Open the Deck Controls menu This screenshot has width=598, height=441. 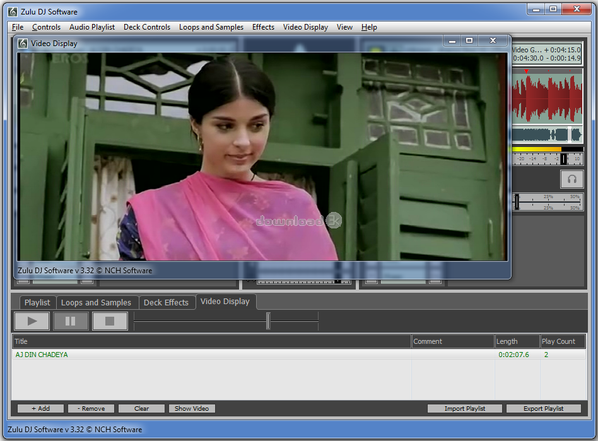pos(147,27)
